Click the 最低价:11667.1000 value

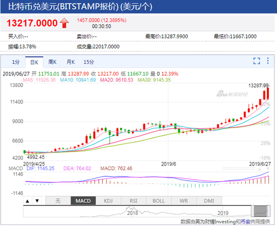(235, 36)
